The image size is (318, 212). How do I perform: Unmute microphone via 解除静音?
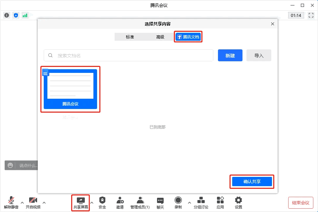[11, 203]
